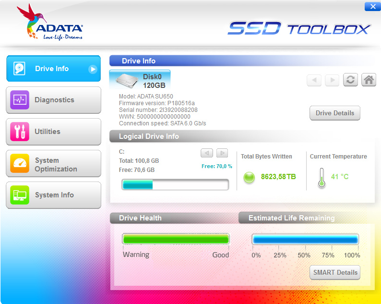
Task: Show next logical drive partition
Action: (222, 153)
